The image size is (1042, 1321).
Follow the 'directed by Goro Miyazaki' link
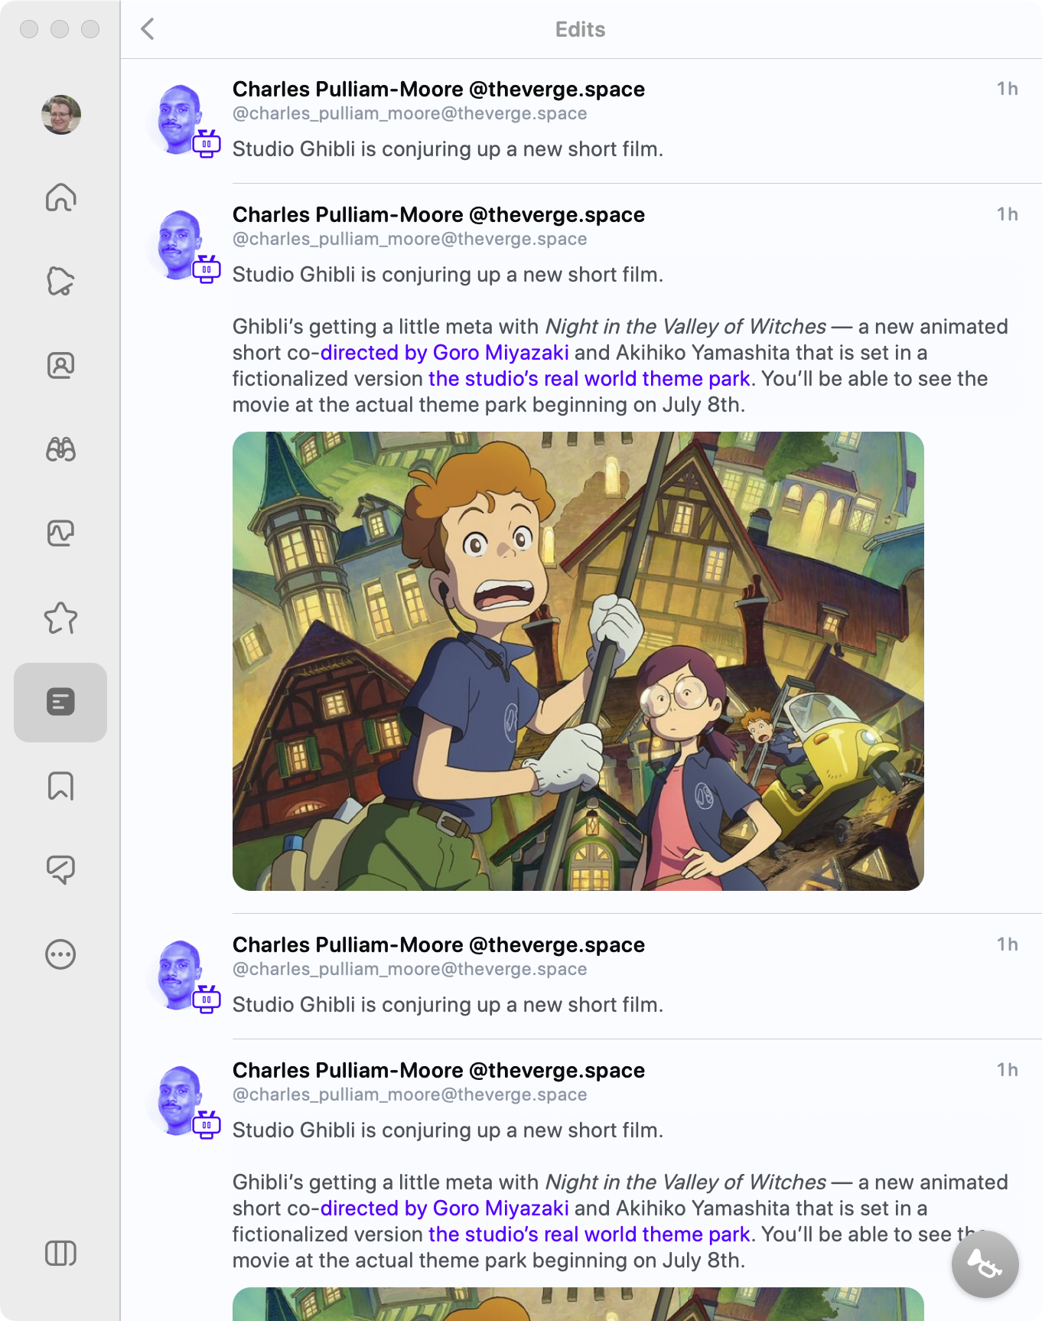pyautogui.click(x=444, y=353)
